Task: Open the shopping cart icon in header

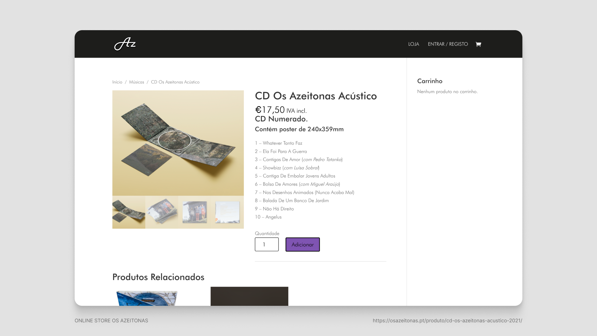Action: coord(478,44)
